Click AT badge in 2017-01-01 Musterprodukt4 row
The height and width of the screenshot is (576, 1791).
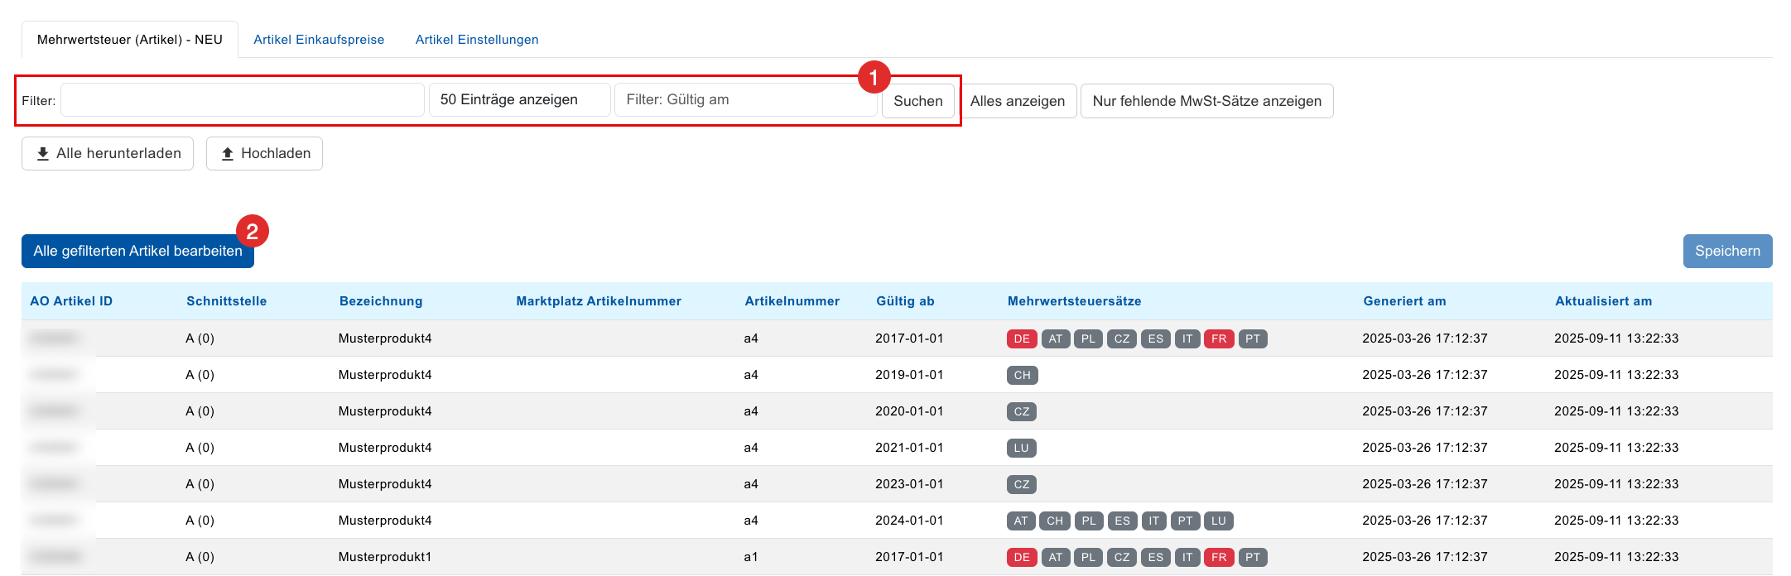pos(1055,338)
